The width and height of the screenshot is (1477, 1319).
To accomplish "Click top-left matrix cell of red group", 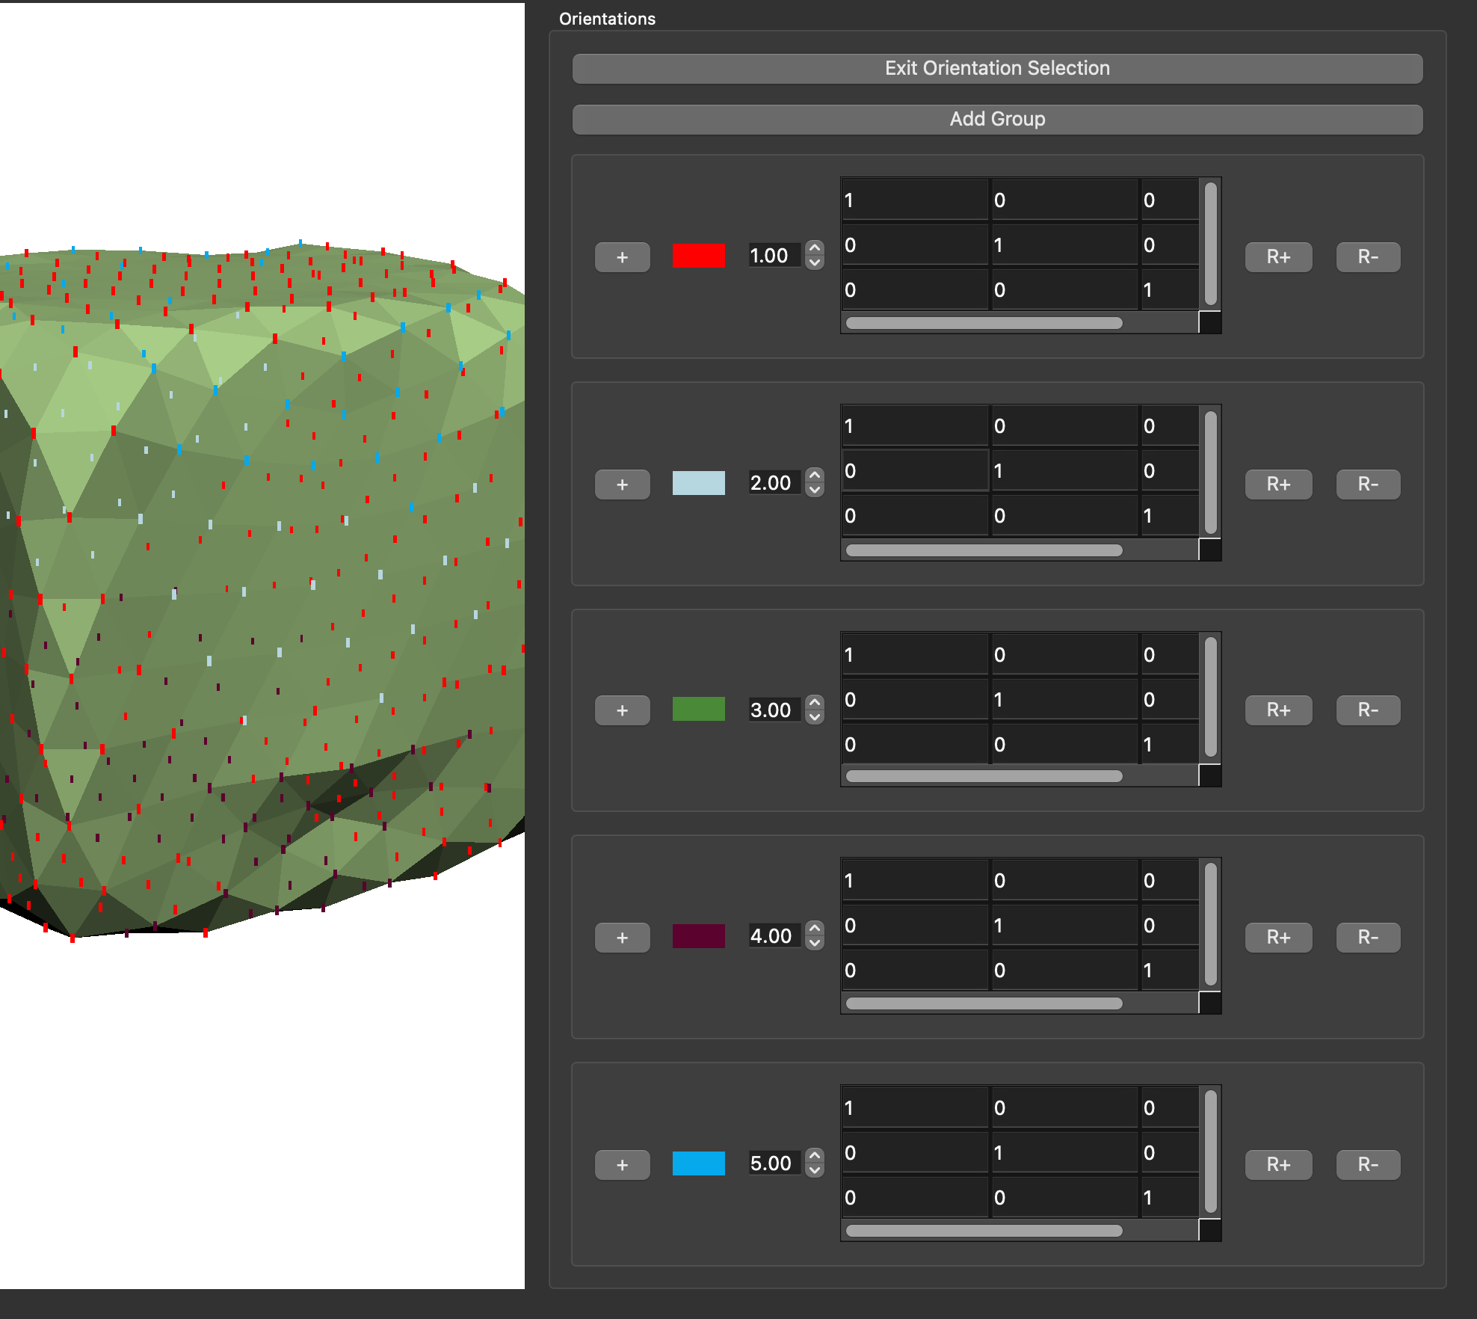I will [x=915, y=200].
